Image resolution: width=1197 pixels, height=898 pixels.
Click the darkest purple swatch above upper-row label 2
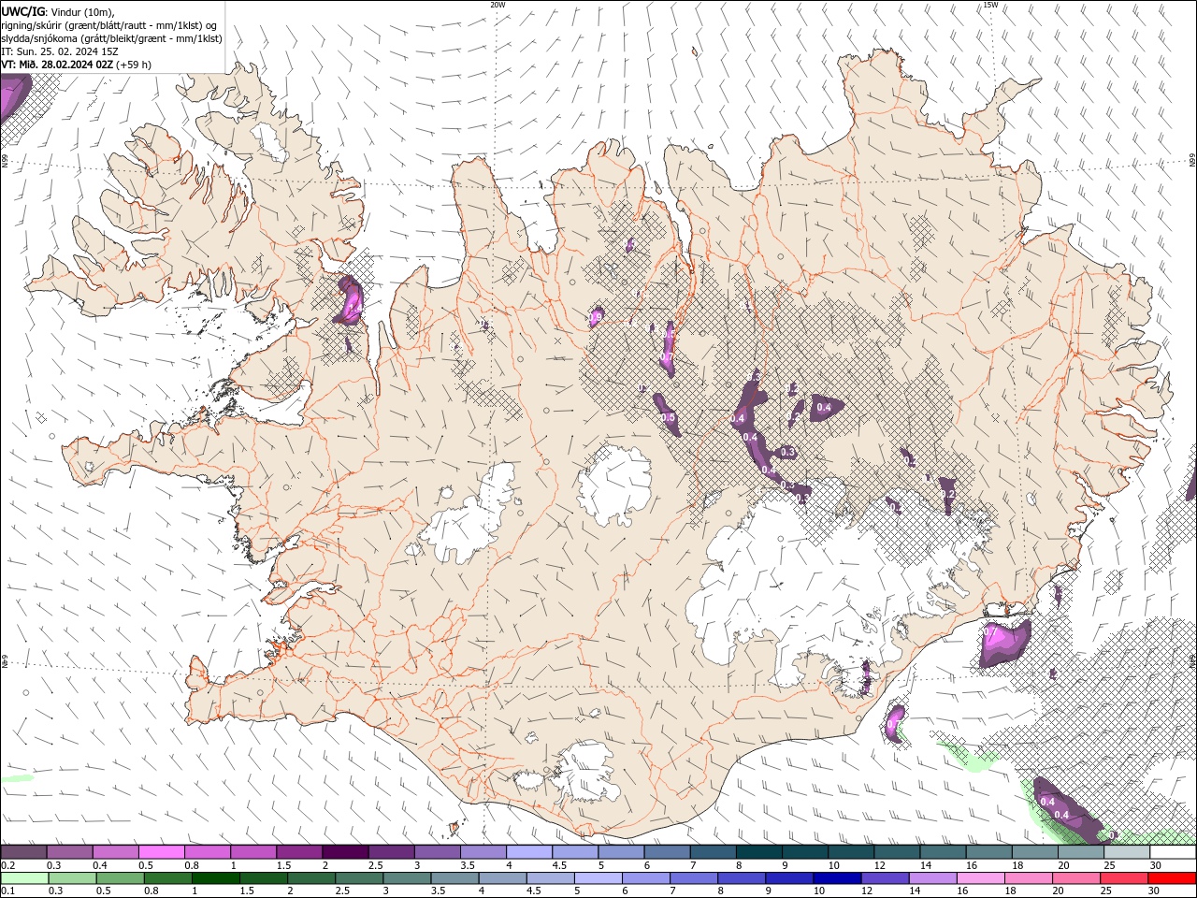coord(344,852)
